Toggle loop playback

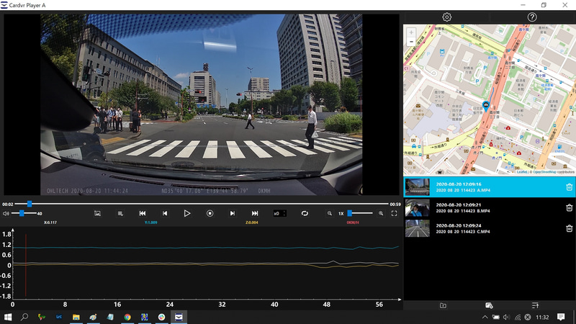coord(305,213)
